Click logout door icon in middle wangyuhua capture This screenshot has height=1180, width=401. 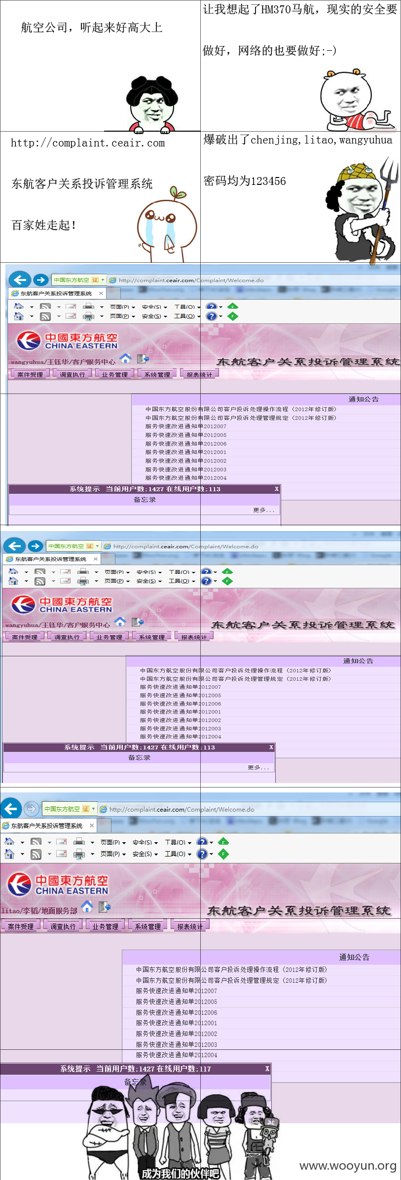point(137,622)
